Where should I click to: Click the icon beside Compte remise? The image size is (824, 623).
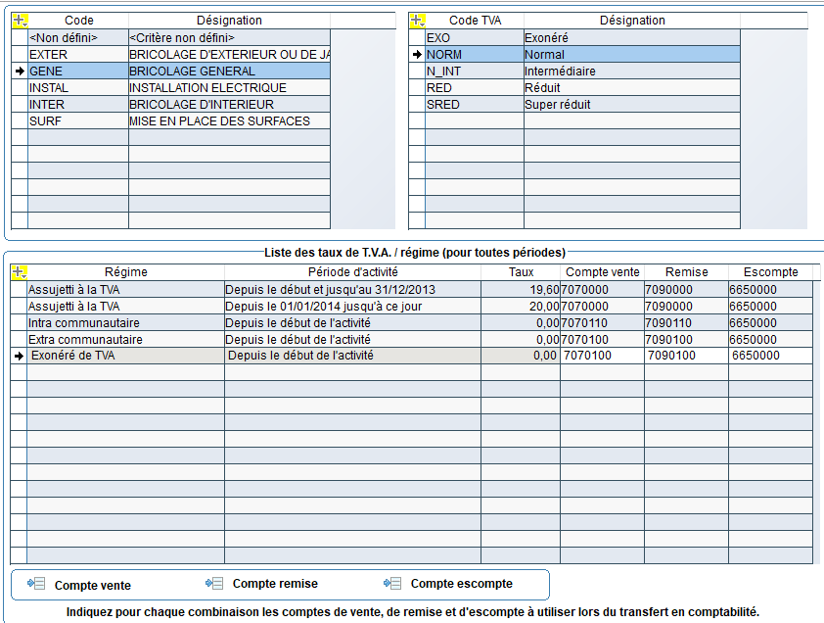point(214,584)
